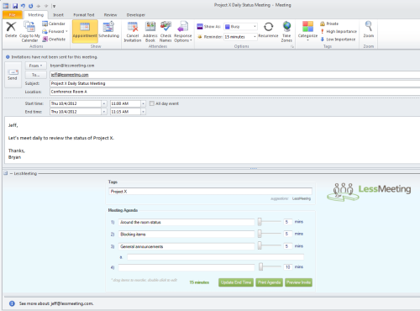Open the 11:00 AM start time dropdown
The image size is (420, 311).
click(143, 103)
